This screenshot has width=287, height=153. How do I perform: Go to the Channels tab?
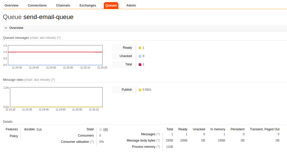pos(63,5)
